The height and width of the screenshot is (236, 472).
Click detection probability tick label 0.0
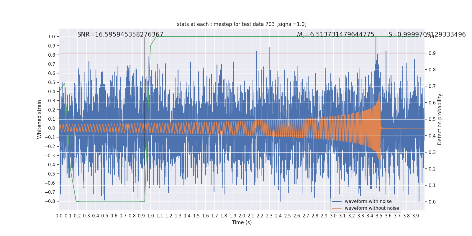(432, 202)
